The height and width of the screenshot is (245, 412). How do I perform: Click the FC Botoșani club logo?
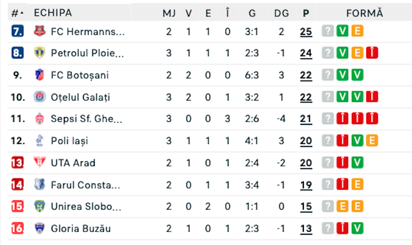40,75
